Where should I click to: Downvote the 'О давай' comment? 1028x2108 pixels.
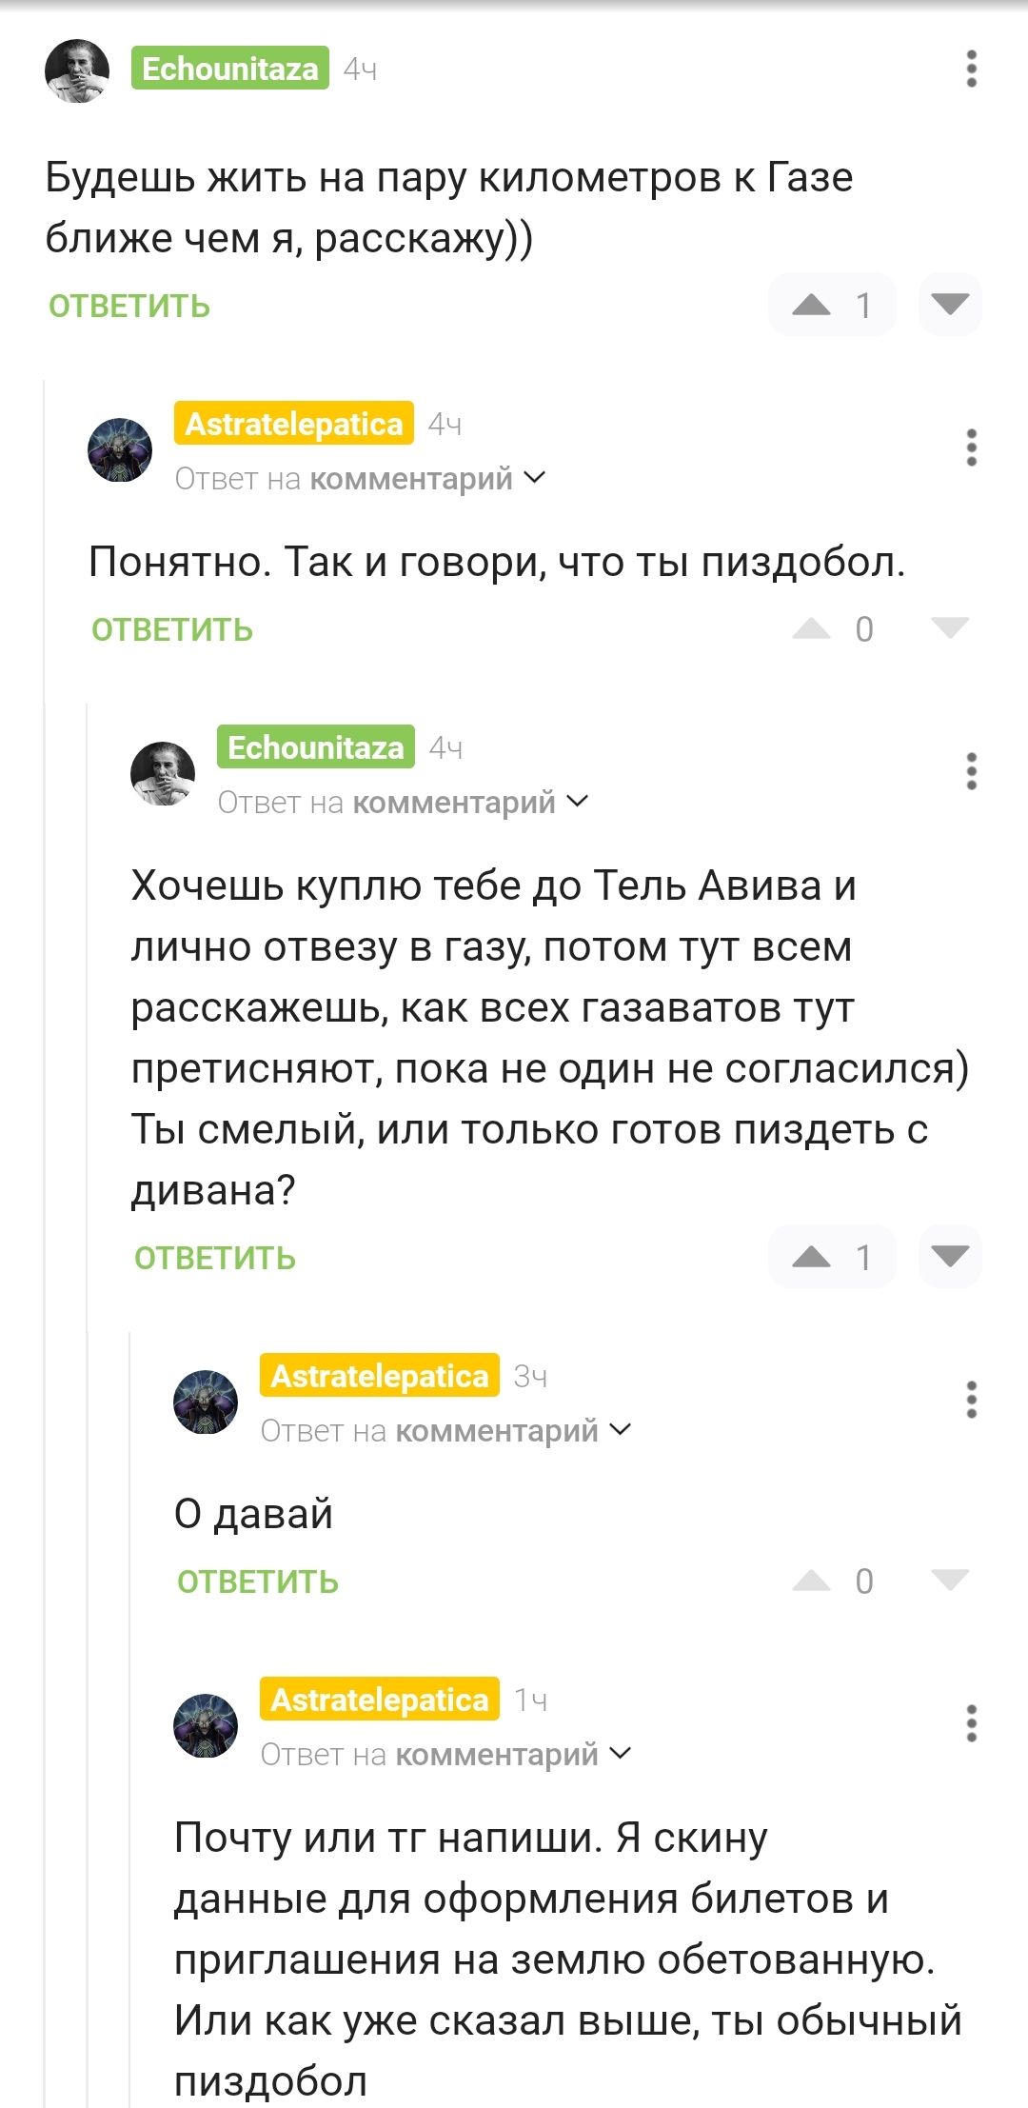pos(950,1581)
